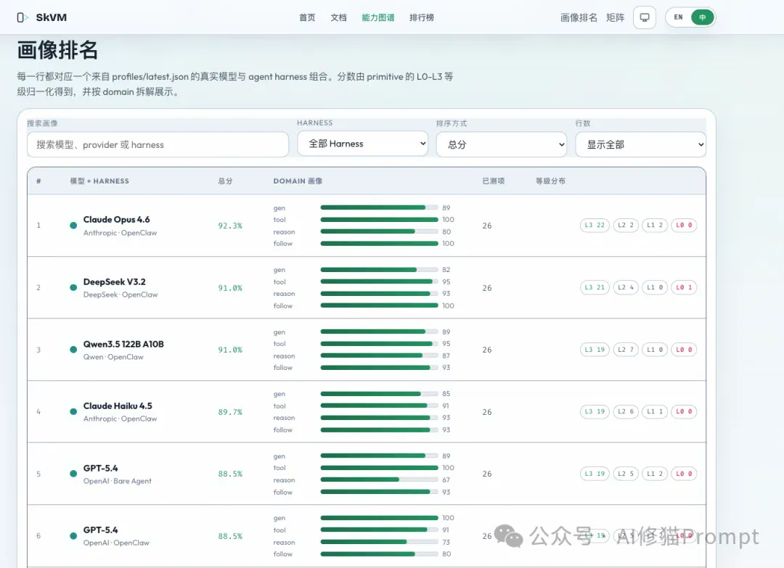The height and width of the screenshot is (568, 784).
Task: Select the 中 language option
Action: [x=702, y=17]
